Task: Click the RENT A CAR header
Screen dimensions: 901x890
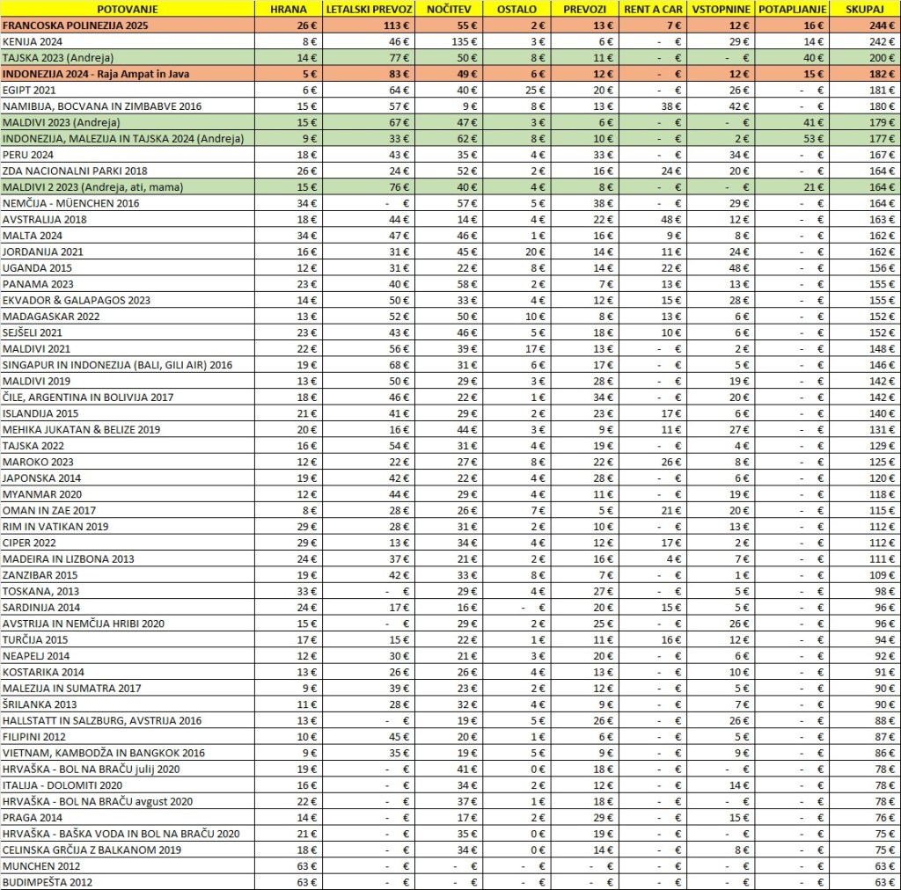Action: click(654, 9)
